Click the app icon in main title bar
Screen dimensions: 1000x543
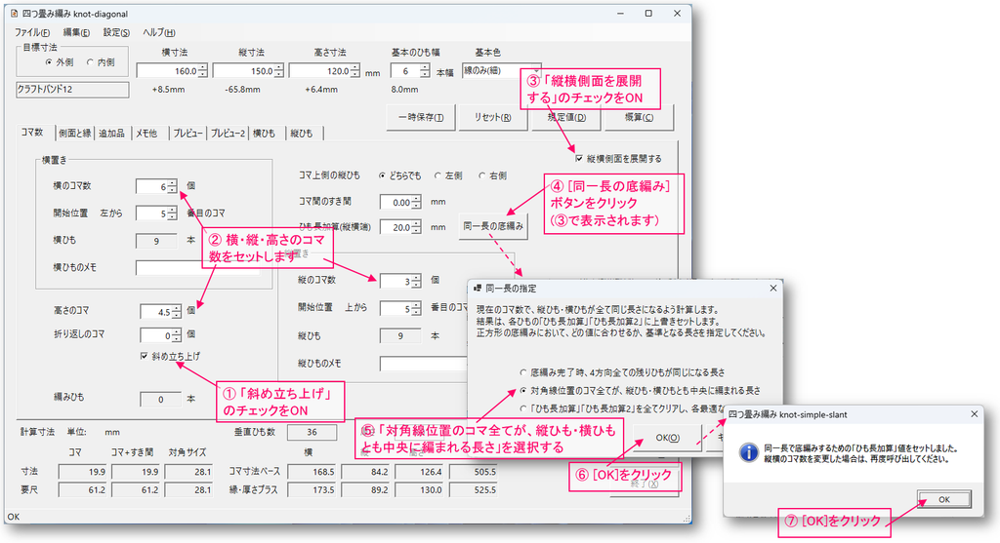[x=14, y=14]
